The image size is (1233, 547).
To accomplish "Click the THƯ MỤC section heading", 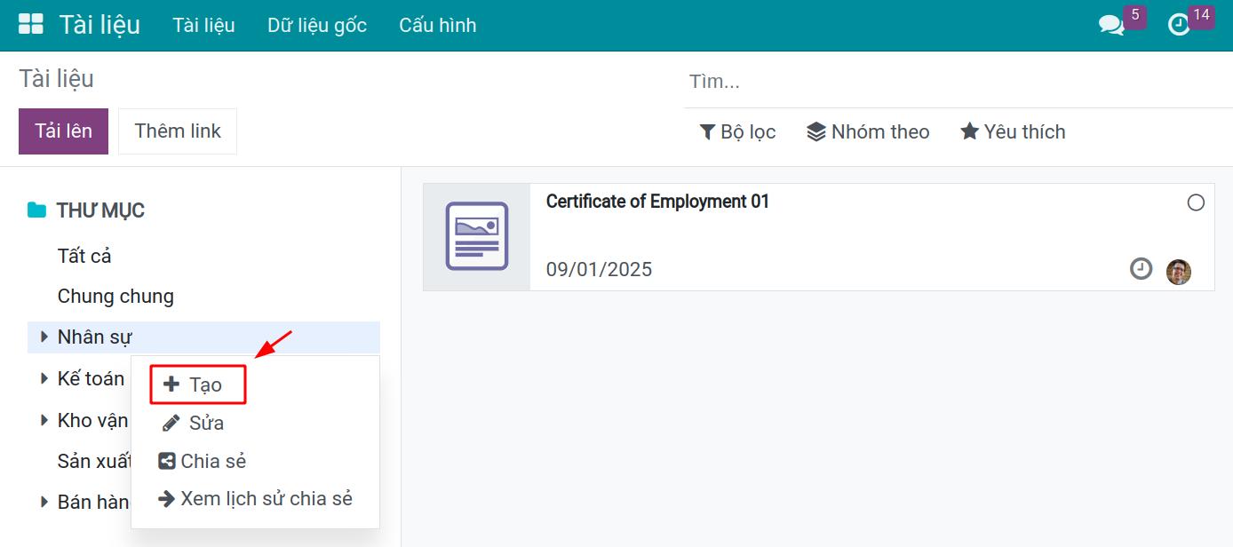I will tap(100, 210).
